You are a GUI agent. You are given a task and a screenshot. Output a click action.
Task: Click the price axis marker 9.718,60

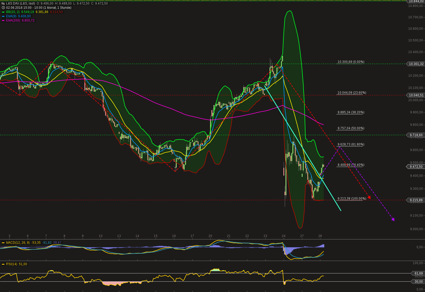[x=415, y=135]
